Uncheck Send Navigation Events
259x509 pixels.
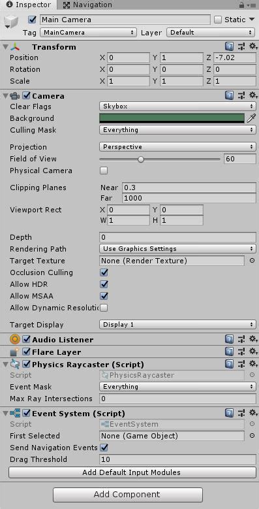[104, 448]
